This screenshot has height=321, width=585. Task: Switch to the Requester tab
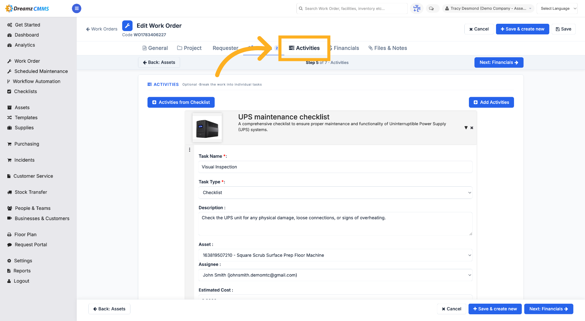225,48
